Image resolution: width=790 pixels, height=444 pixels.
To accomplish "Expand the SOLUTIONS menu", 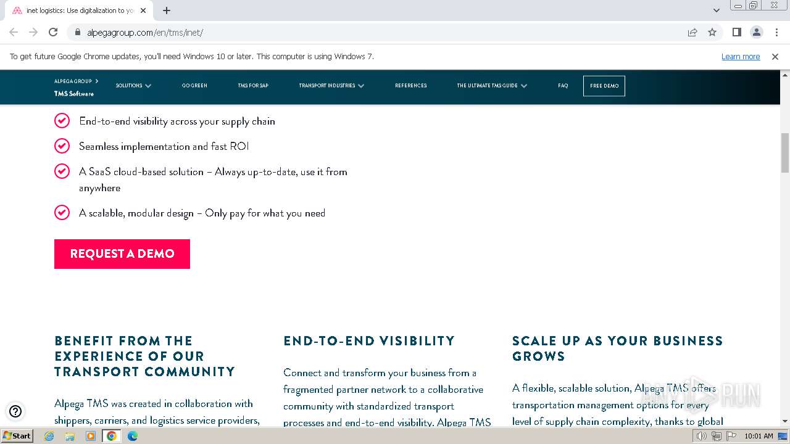I will coord(133,86).
